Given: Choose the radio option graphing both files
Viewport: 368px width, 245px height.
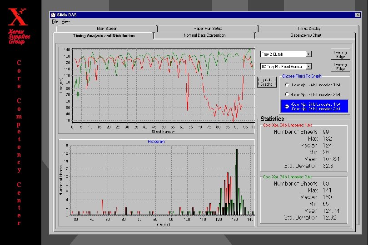Looking at the screenshot, I should tap(286, 106).
